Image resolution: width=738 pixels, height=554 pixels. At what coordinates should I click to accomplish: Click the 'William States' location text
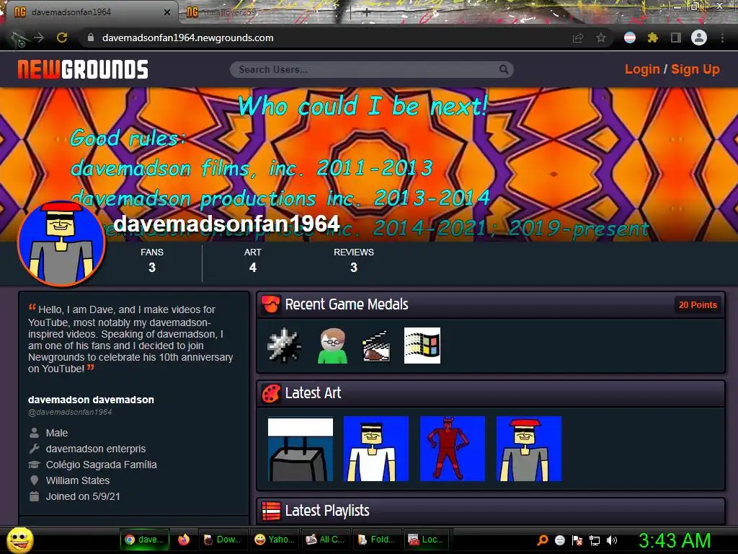pyautogui.click(x=78, y=480)
